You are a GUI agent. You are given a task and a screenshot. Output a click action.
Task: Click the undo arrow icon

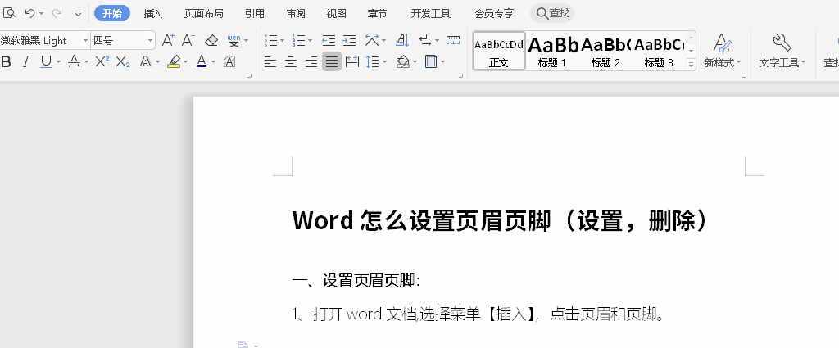point(29,13)
